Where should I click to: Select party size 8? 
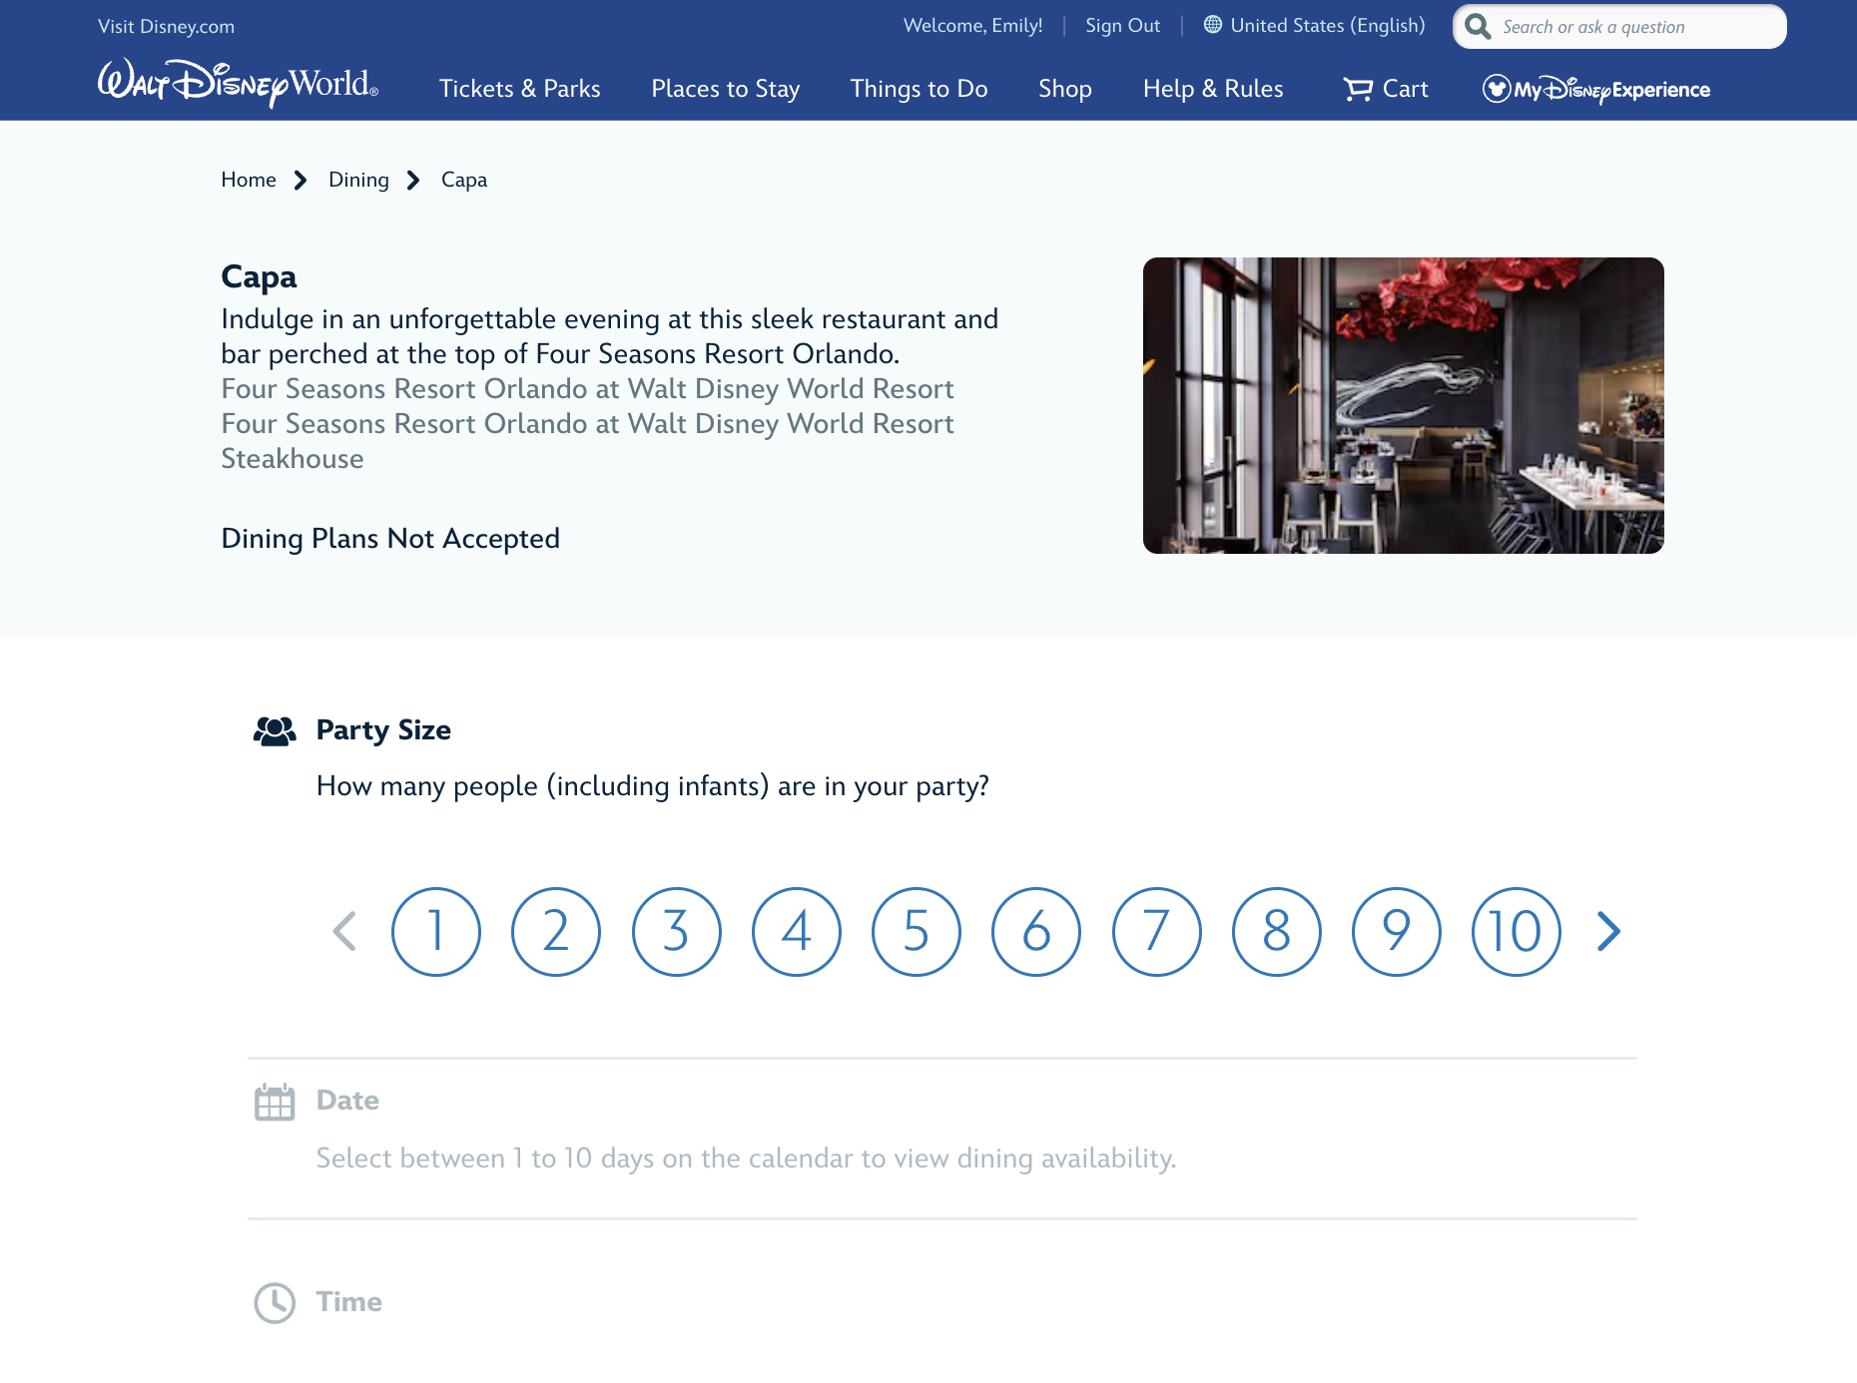1277,932
